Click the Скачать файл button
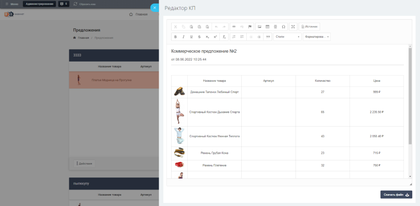This screenshot has height=206, width=420. tap(396, 195)
